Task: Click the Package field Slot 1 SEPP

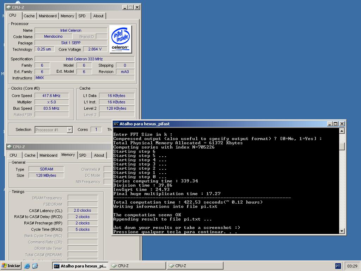Action: click(71, 43)
